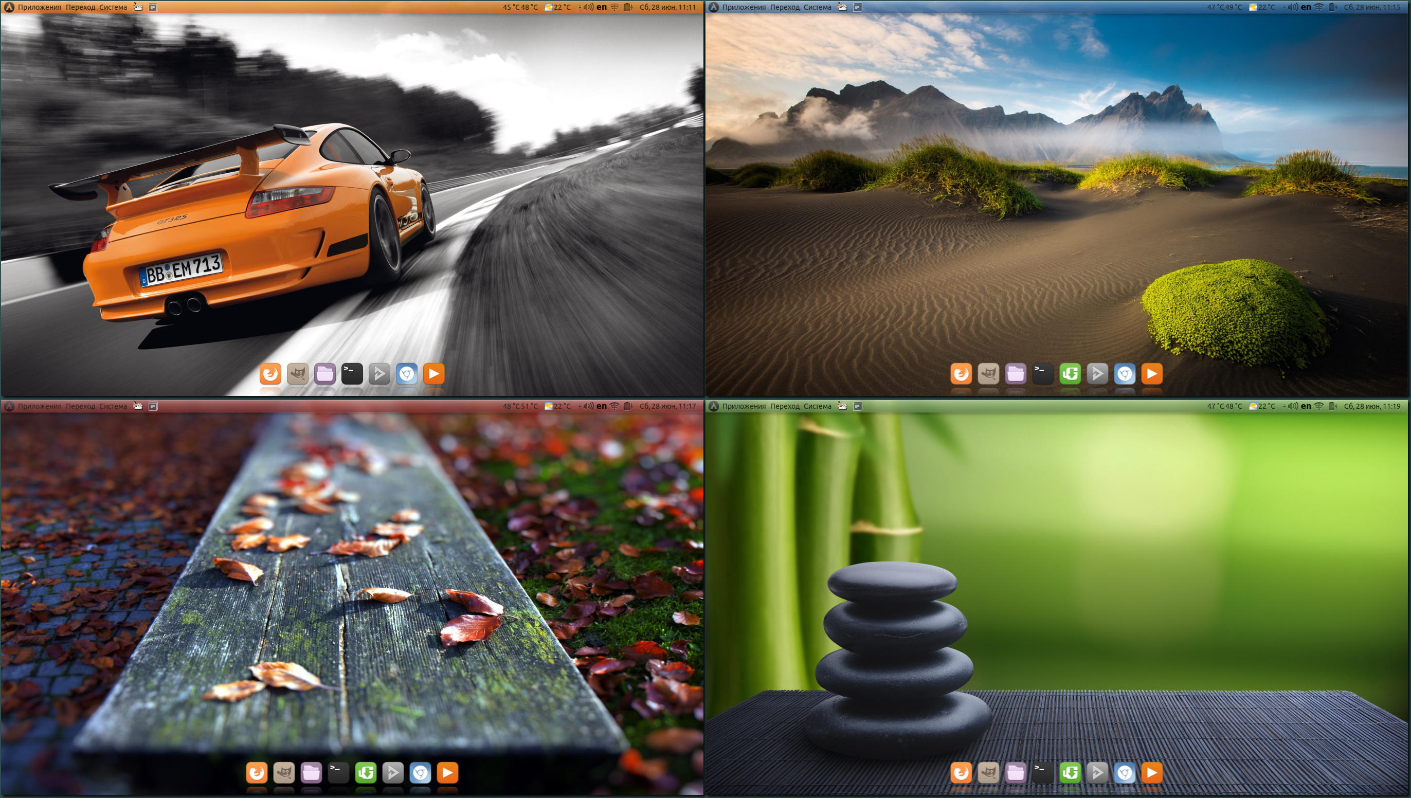Image resolution: width=1411 pixels, height=798 pixels.
Task: Open the file manager in Porsche desktop dock
Action: 325,374
